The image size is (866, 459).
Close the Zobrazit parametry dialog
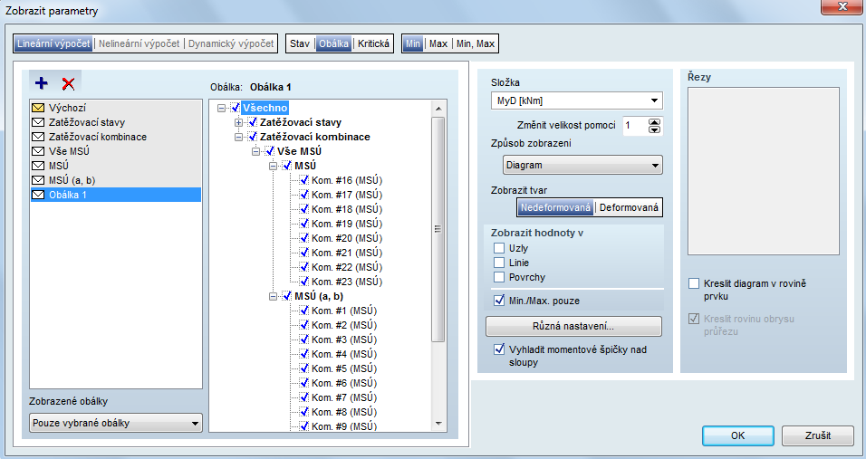pyautogui.click(x=842, y=6)
